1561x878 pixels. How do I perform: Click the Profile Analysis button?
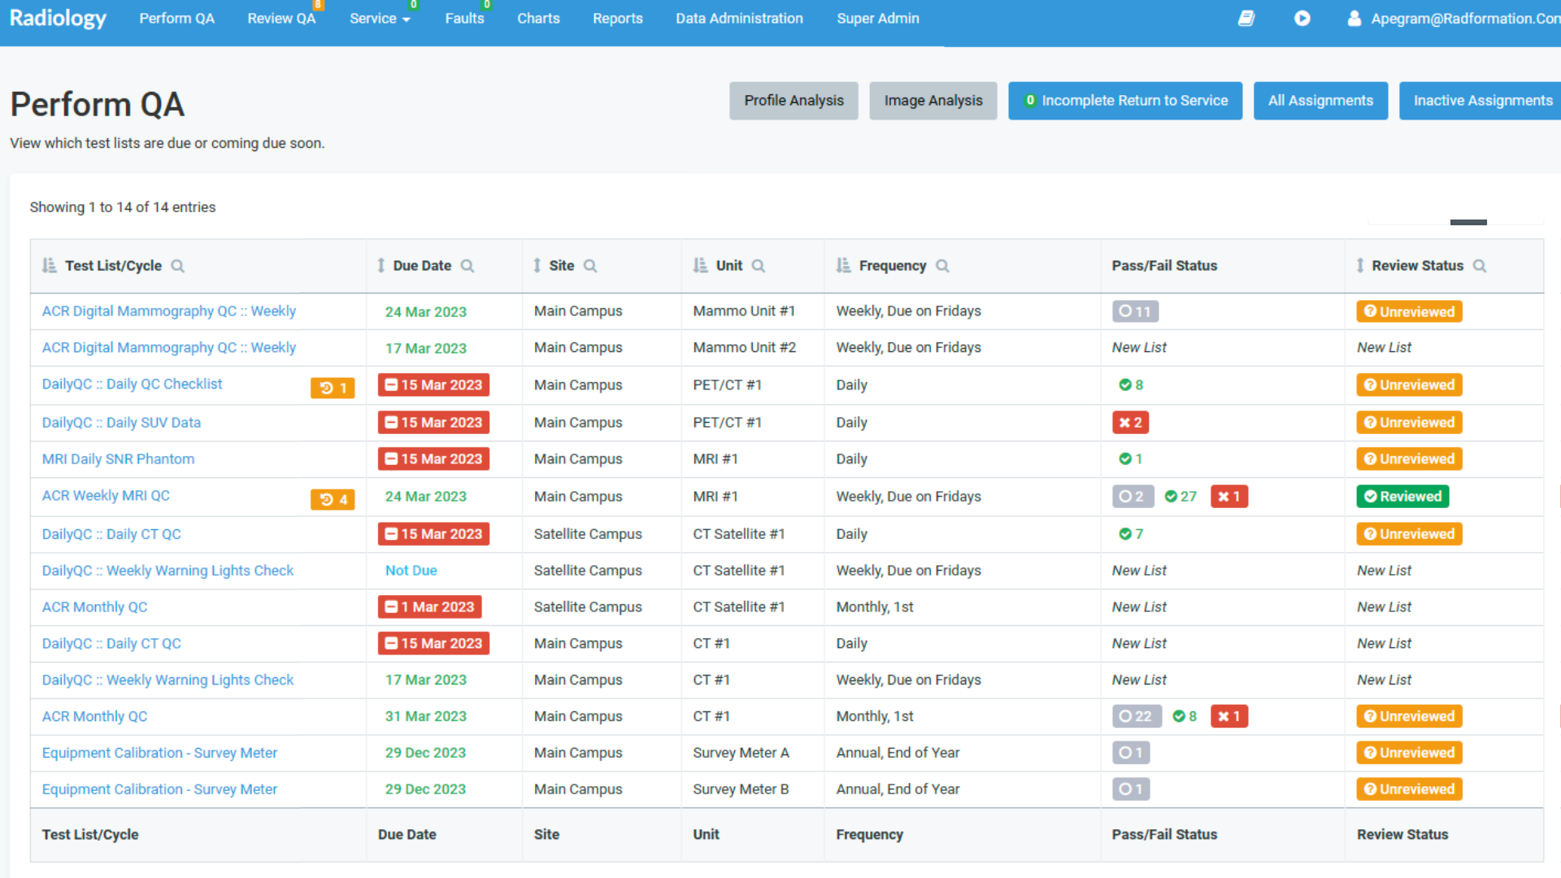[793, 101]
